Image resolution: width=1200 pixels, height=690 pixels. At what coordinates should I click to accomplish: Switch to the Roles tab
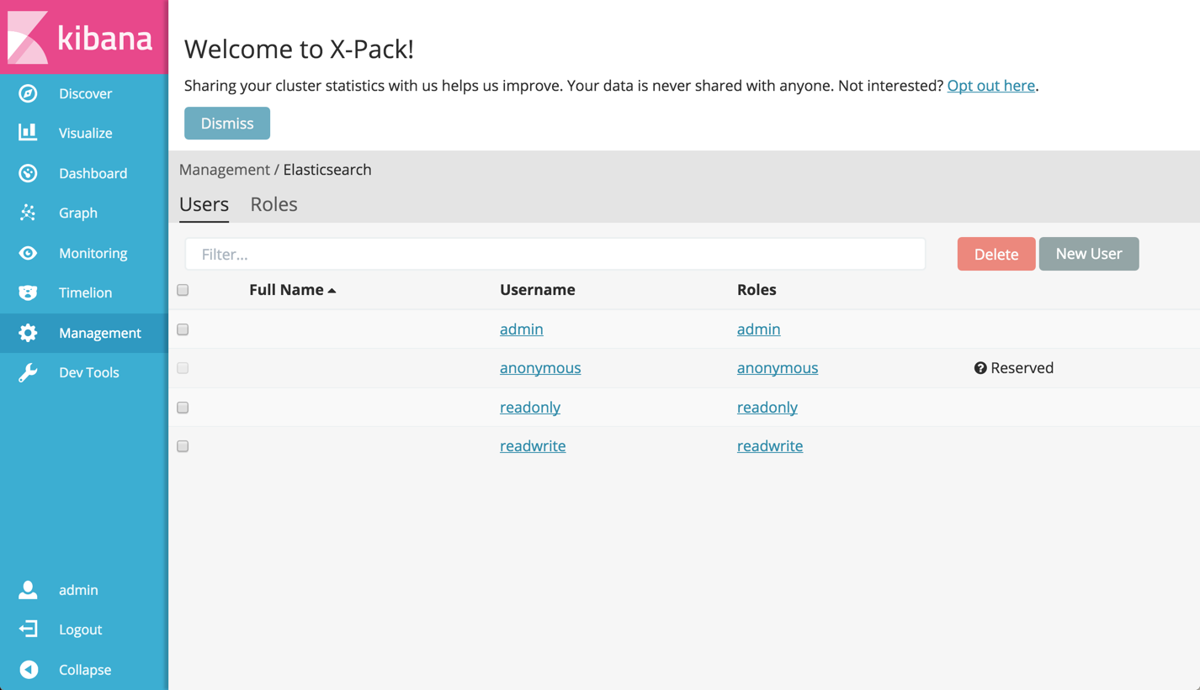tap(273, 204)
